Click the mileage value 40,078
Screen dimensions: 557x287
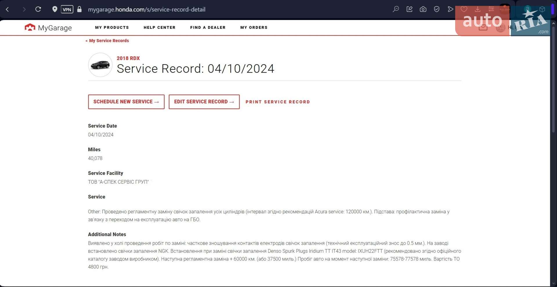click(95, 158)
